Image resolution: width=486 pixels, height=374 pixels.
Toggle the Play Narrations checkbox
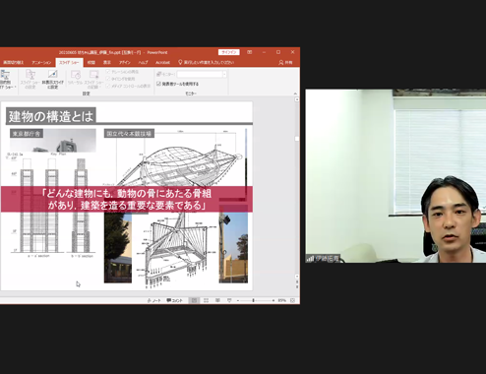tap(108, 72)
